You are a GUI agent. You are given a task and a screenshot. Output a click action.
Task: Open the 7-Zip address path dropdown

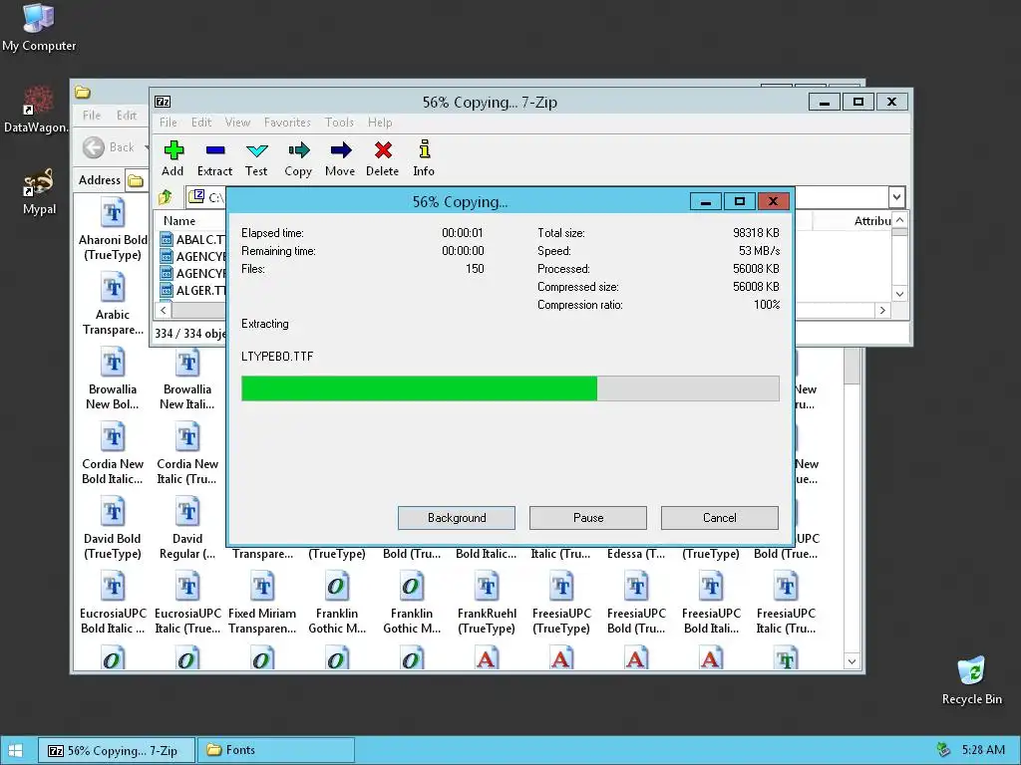(896, 196)
